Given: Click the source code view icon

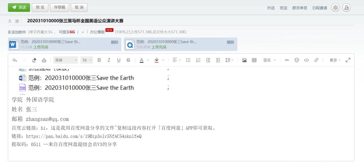Looking at the screenshot, I should [306, 60].
